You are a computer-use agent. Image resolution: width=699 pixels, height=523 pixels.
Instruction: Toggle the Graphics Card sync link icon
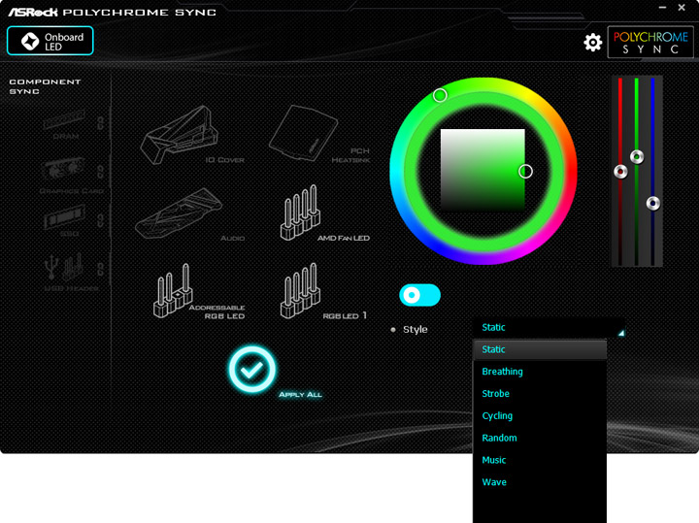(101, 172)
